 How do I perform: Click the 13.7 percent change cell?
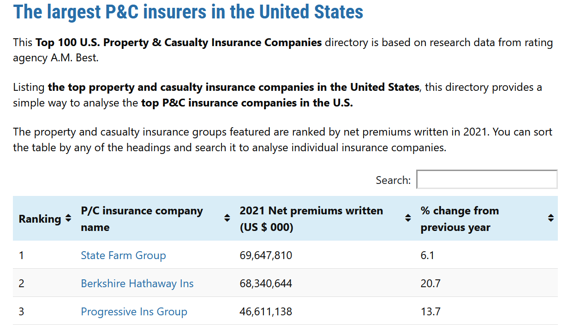(x=430, y=312)
